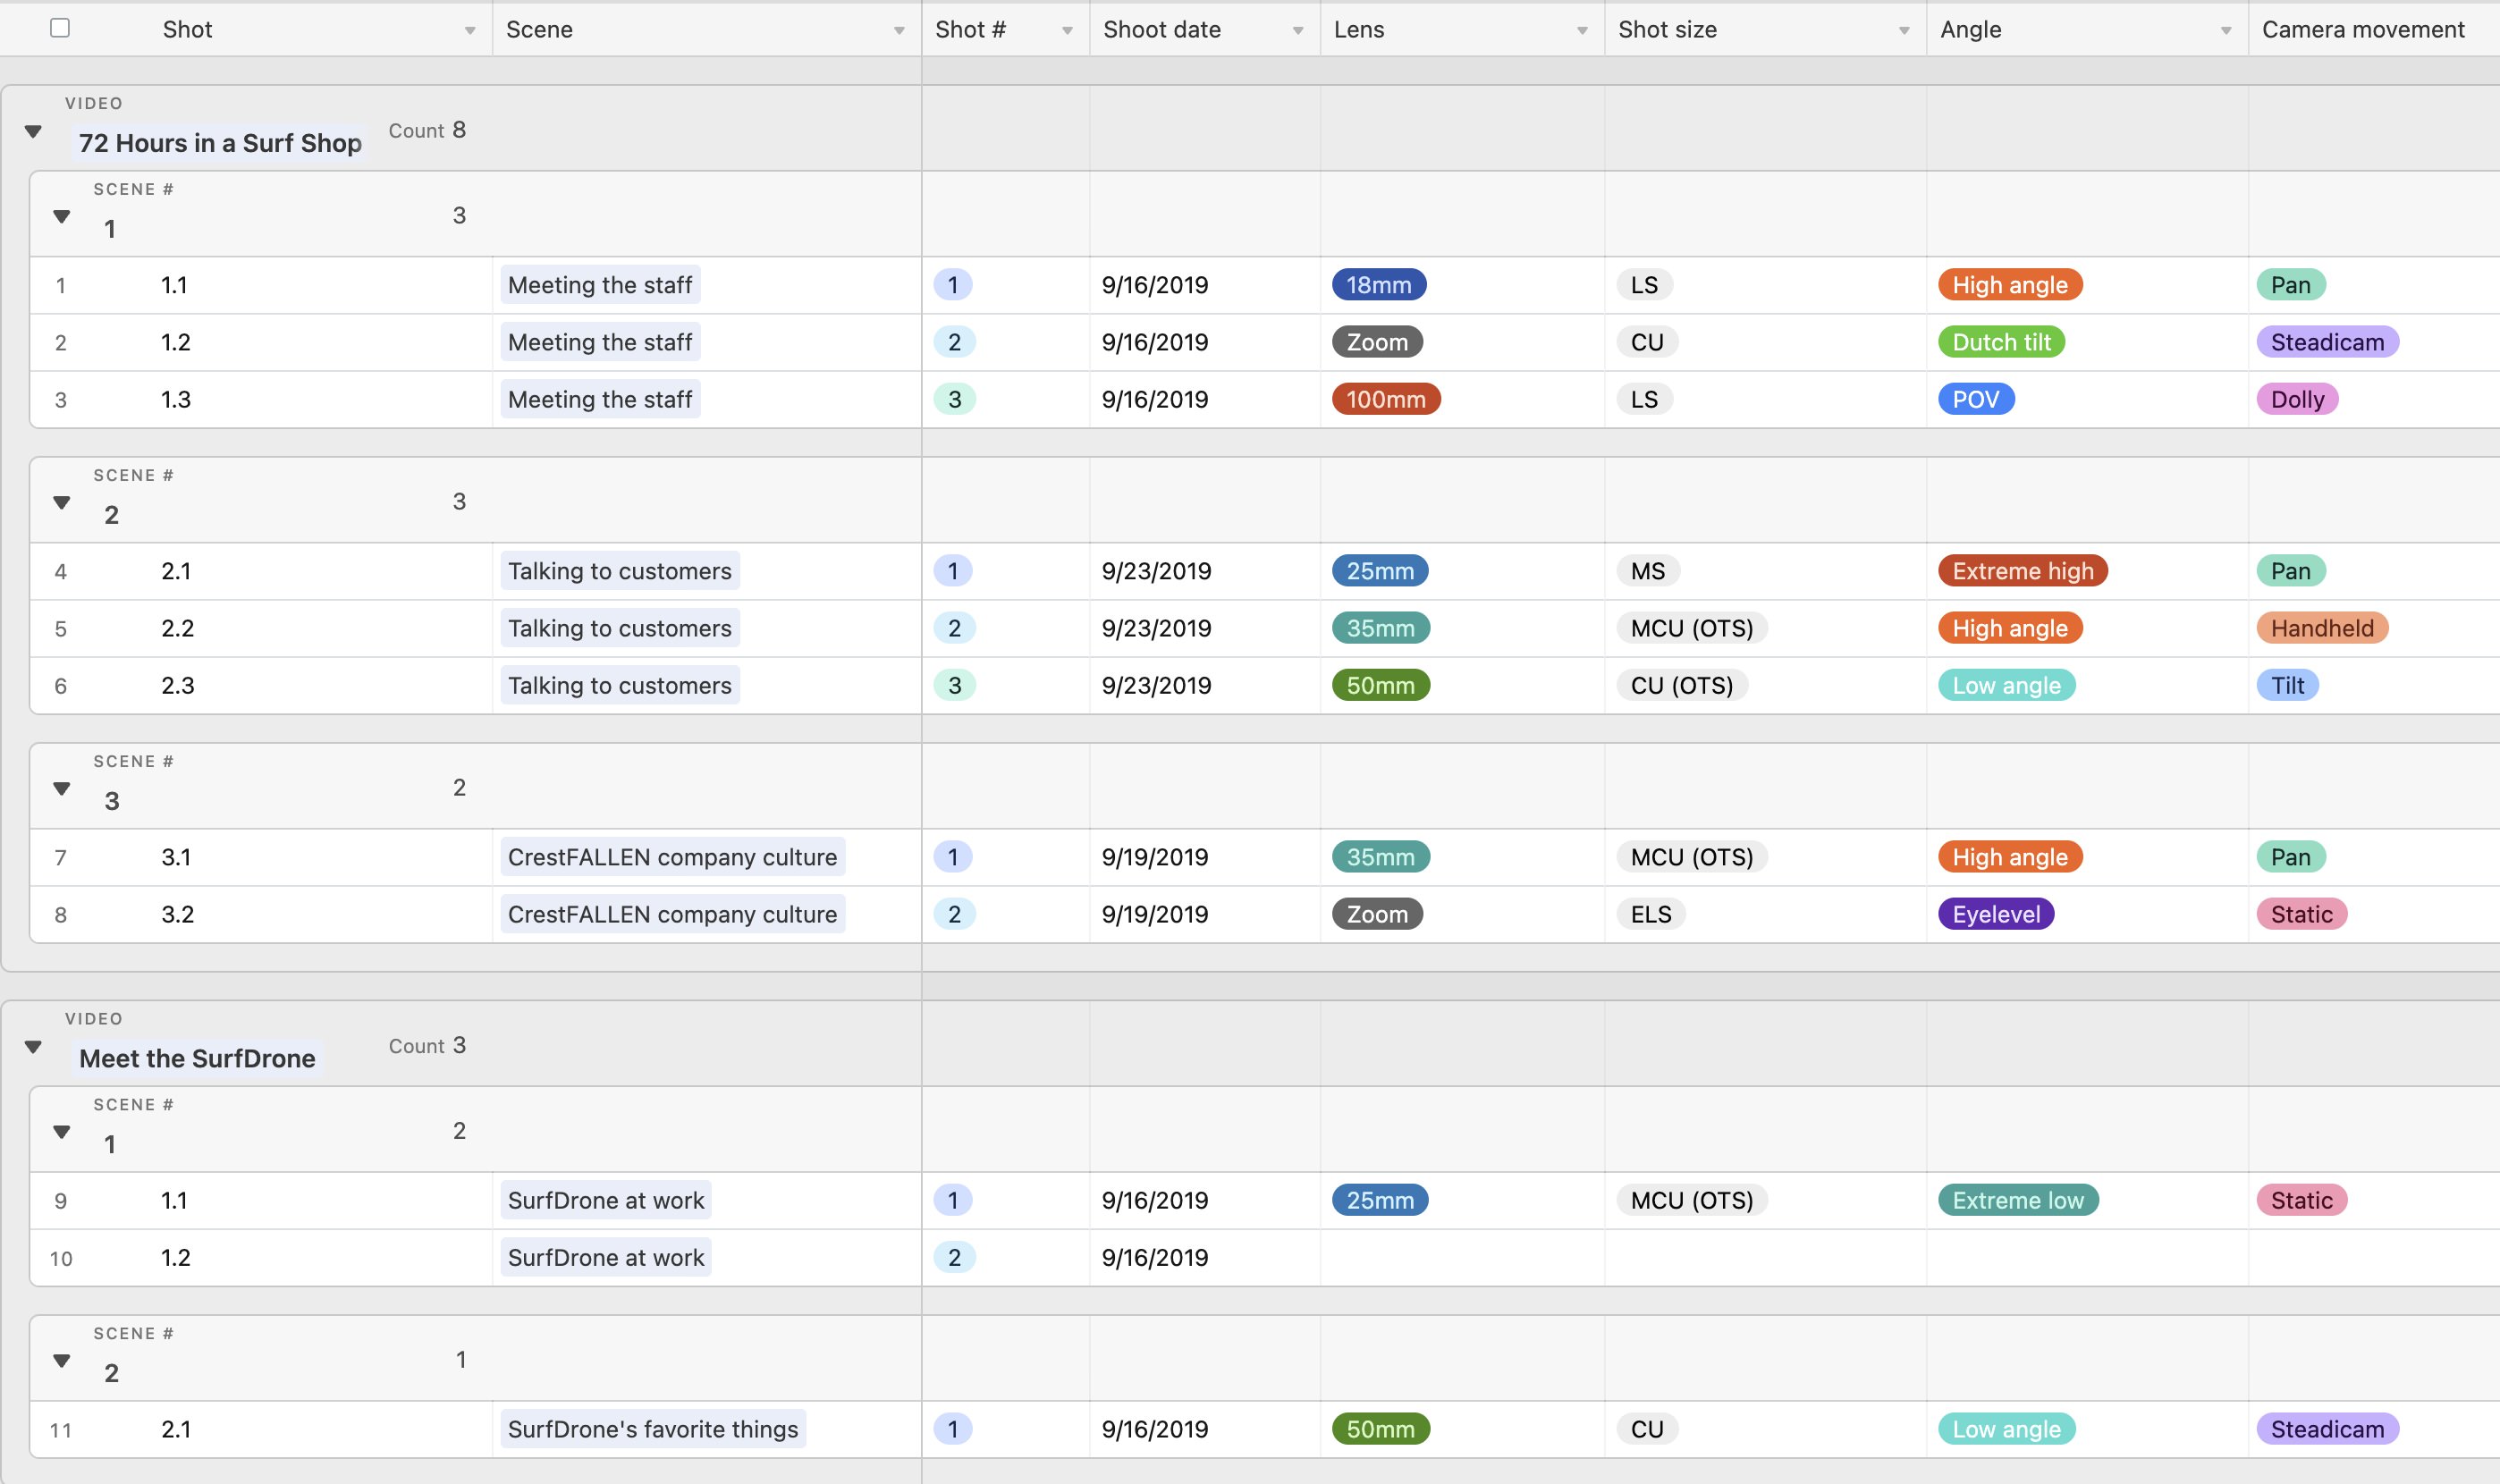Screen dimensions: 2500x1484
Task: Open the Shoot date column dropdown arrow
Action: [1297, 31]
